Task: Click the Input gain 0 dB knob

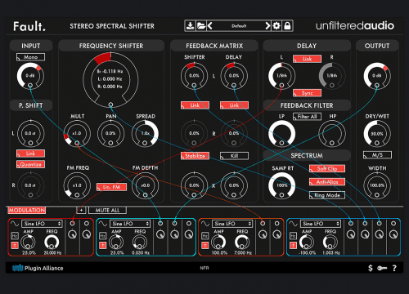Action: pyautogui.click(x=30, y=76)
